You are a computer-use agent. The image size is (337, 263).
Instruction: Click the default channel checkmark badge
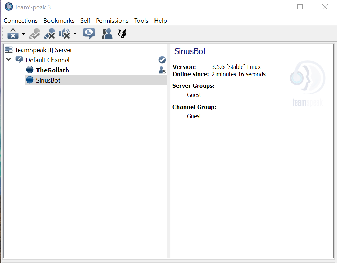click(162, 60)
